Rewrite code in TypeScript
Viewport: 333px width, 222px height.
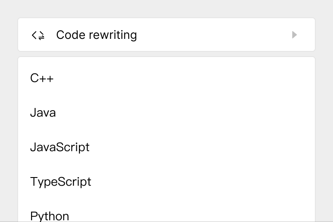tap(60, 181)
